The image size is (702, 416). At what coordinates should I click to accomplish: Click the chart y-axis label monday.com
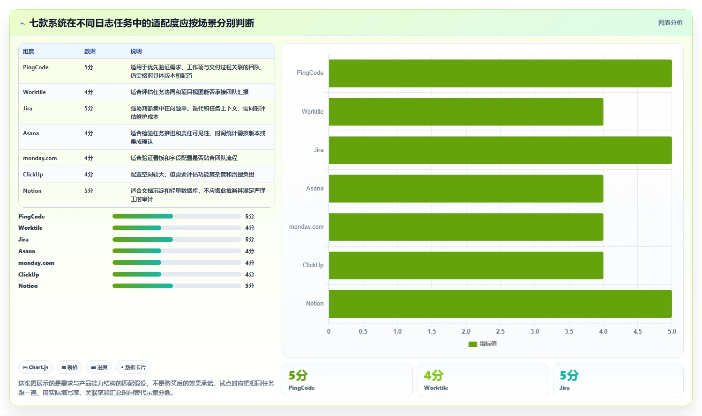click(306, 227)
